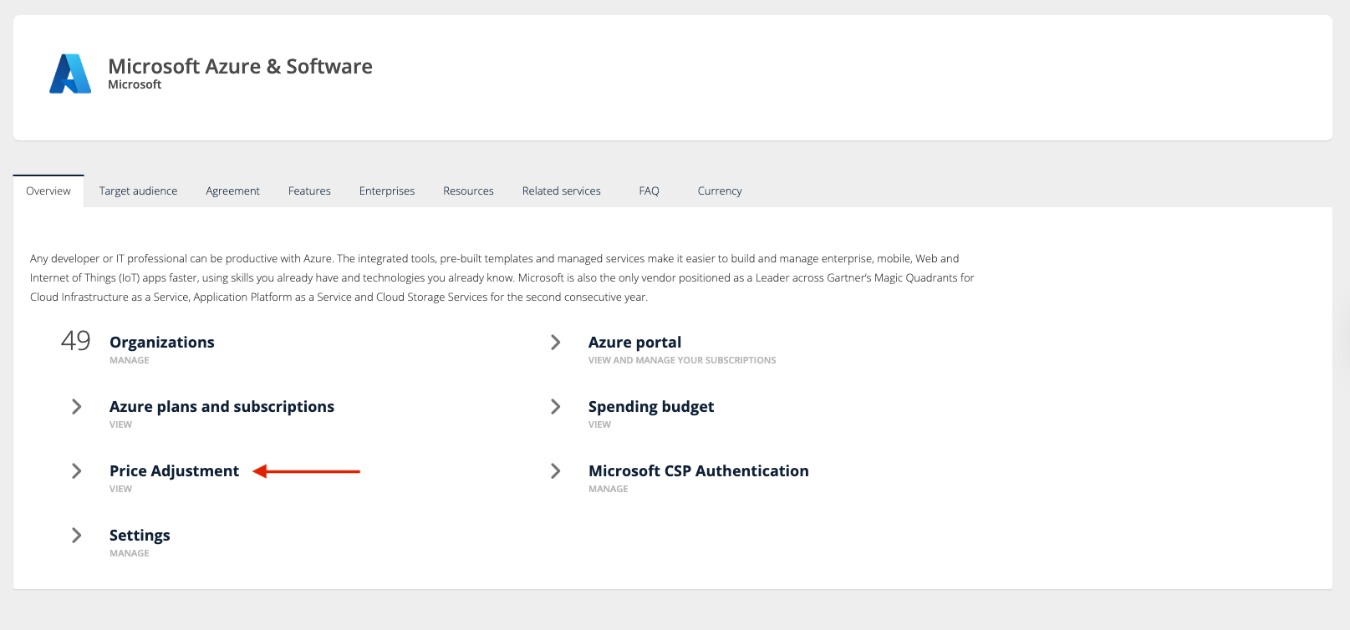
Task: Click the Microsoft CSP Authentication chevron
Action: coord(556,471)
